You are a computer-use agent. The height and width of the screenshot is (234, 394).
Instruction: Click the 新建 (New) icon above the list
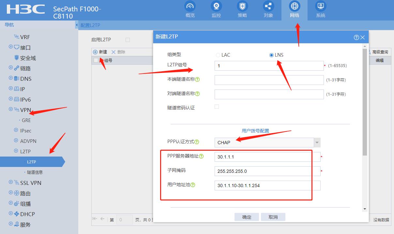(x=100, y=51)
